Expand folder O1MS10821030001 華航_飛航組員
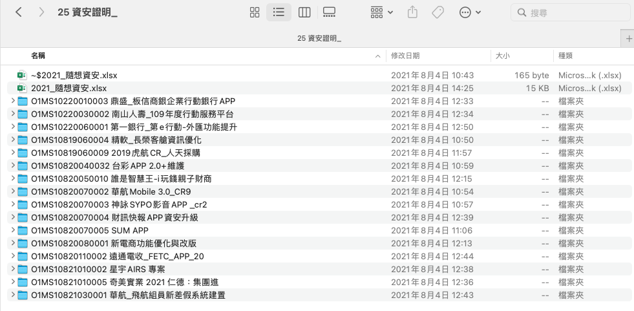The image size is (634, 311). pos(12,295)
